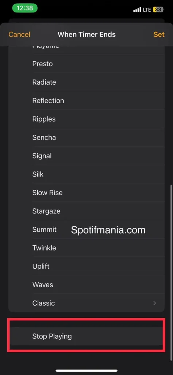
Task: Choose Radiate as timer sound
Action: 86,82
